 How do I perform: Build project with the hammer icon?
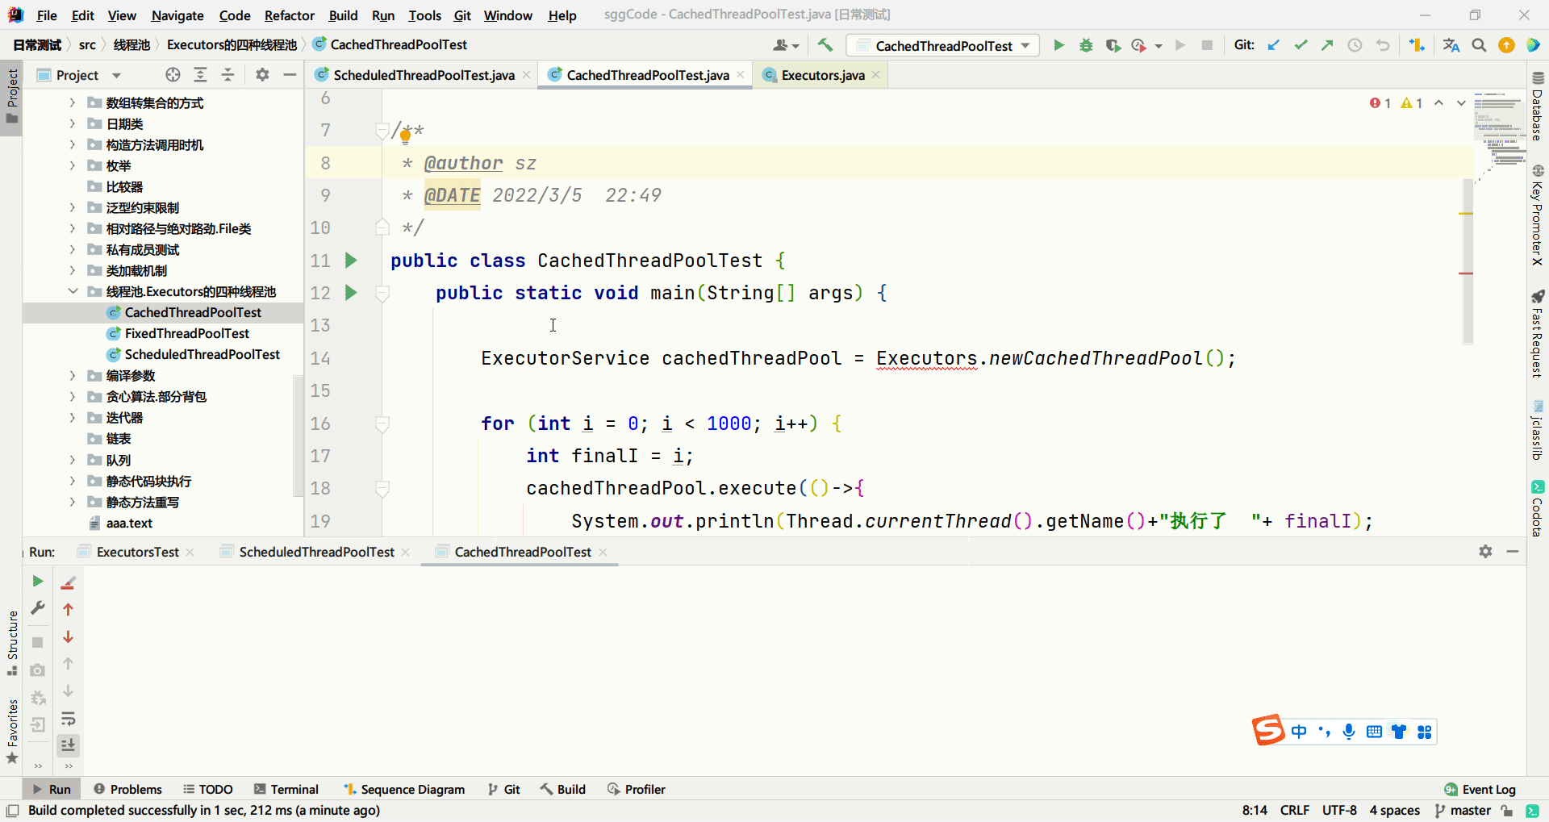(x=825, y=45)
